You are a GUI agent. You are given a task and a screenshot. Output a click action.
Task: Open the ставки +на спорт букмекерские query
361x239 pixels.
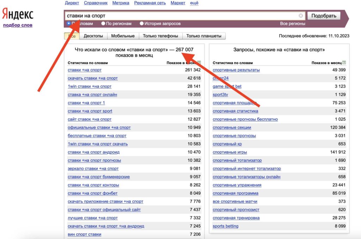(x=99, y=177)
